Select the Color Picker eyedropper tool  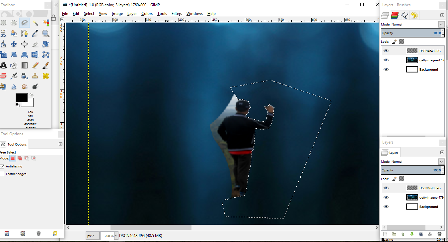click(35, 33)
